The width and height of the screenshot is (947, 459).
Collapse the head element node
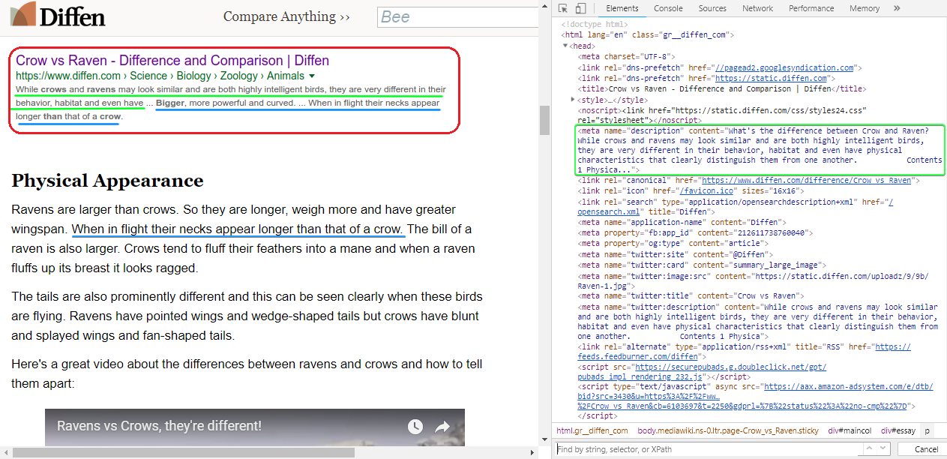566,46
